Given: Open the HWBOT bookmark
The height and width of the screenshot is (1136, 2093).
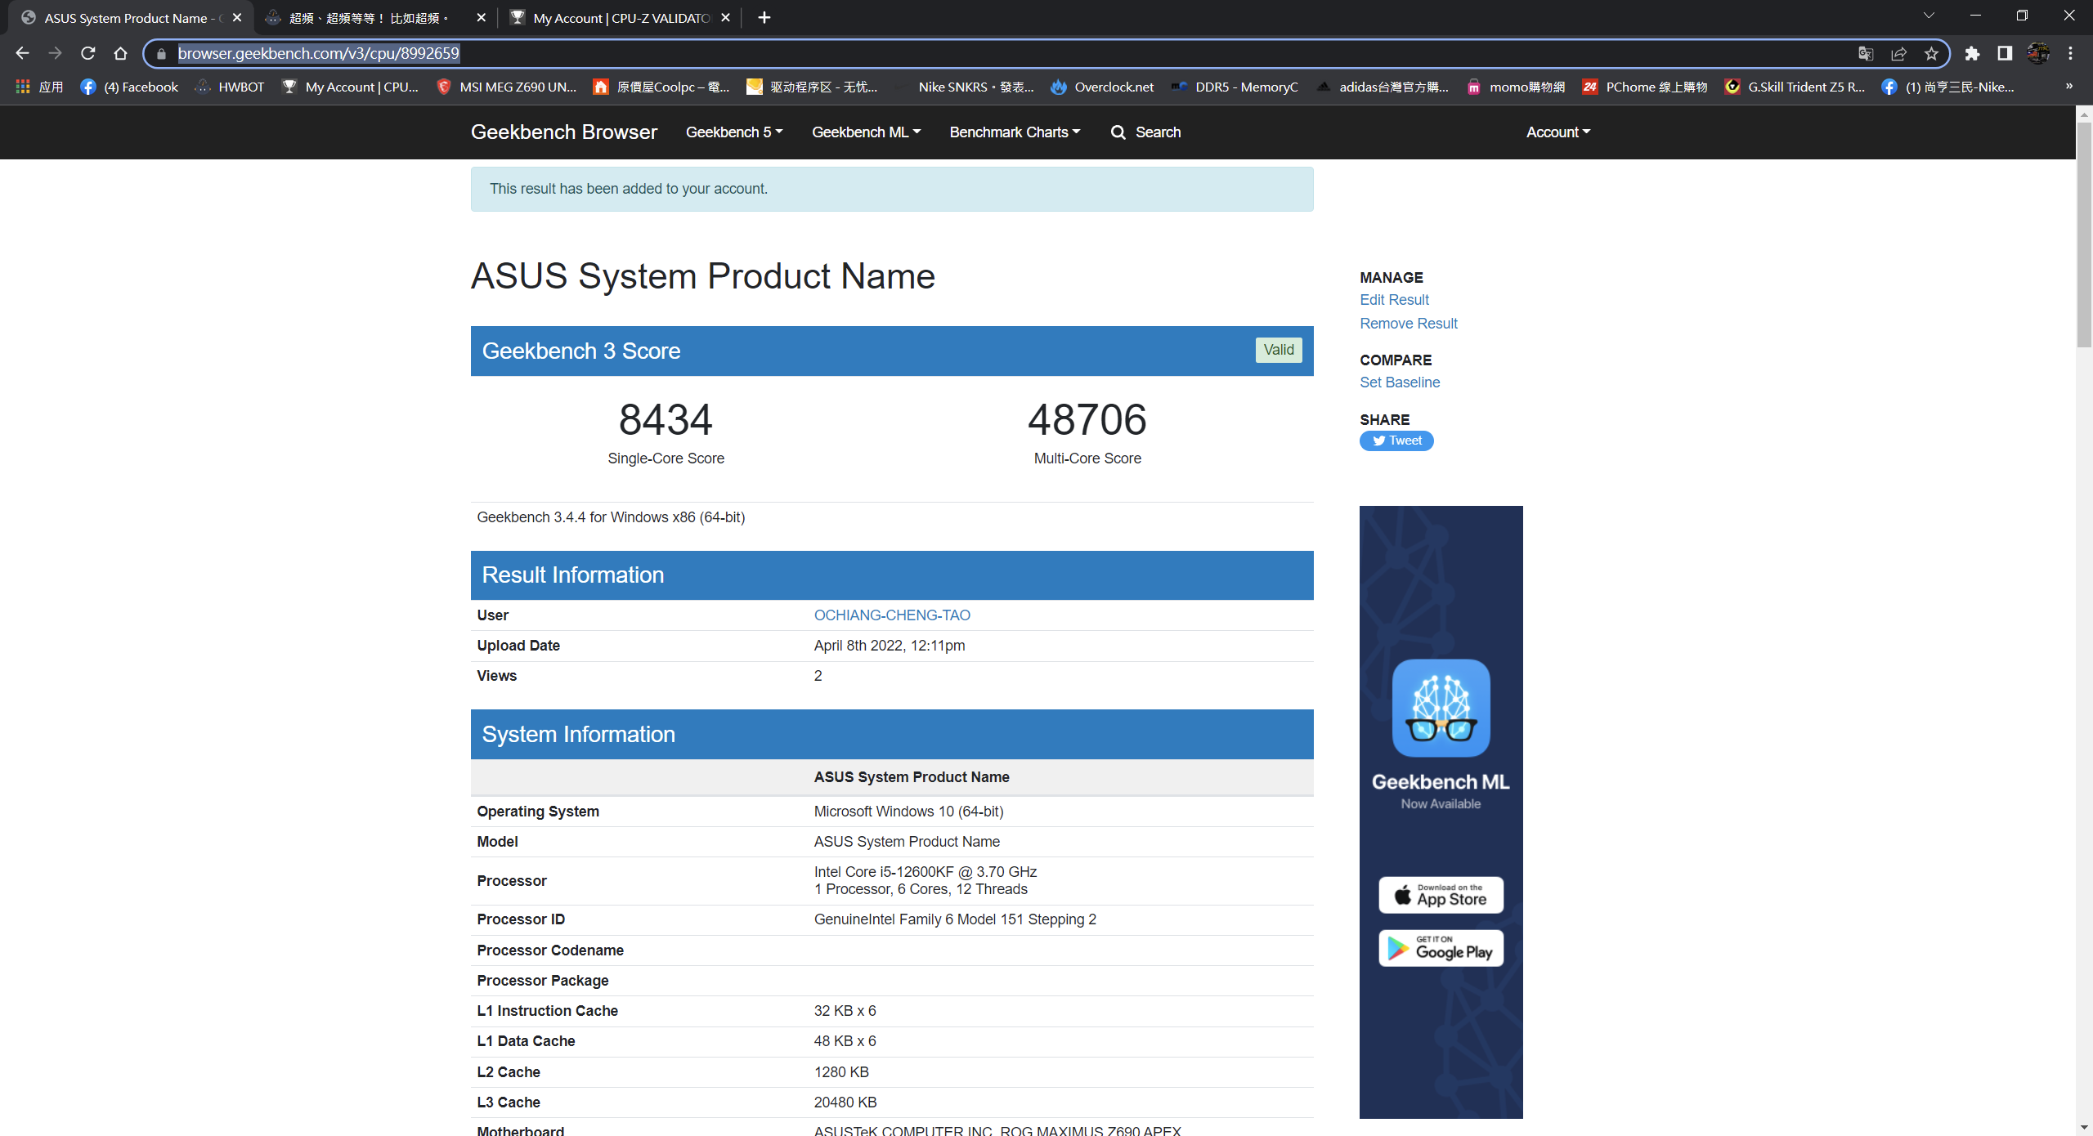Looking at the screenshot, I should click(230, 87).
